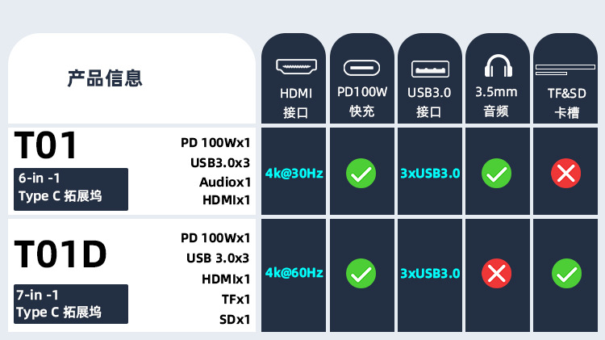The width and height of the screenshot is (605, 340).
Task: Click the T01 model name
Action: click(47, 146)
